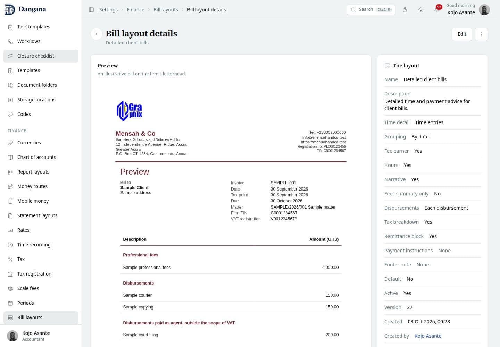
Task: Go back using the chevron button
Action: tap(97, 34)
